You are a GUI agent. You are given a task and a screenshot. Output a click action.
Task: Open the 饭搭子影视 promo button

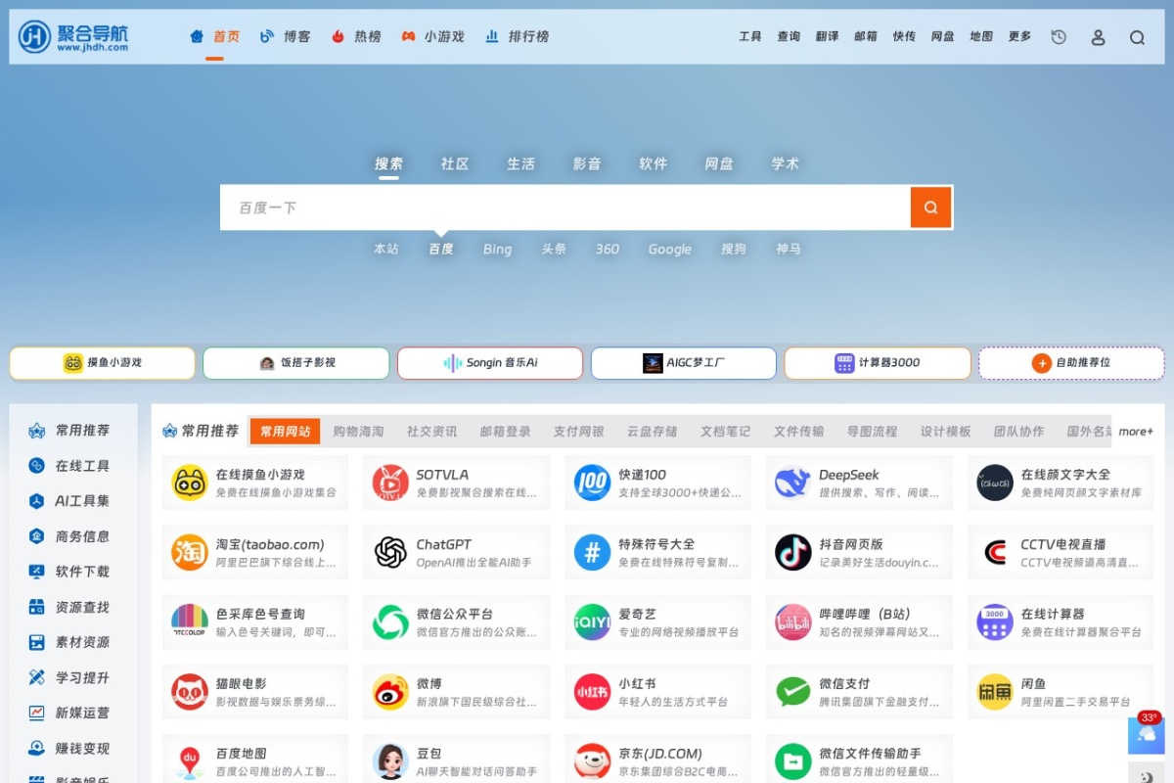(296, 363)
